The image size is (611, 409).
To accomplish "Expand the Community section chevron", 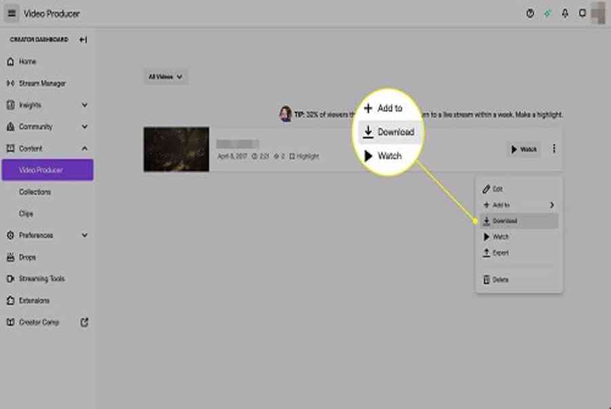I will [x=84, y=127].
